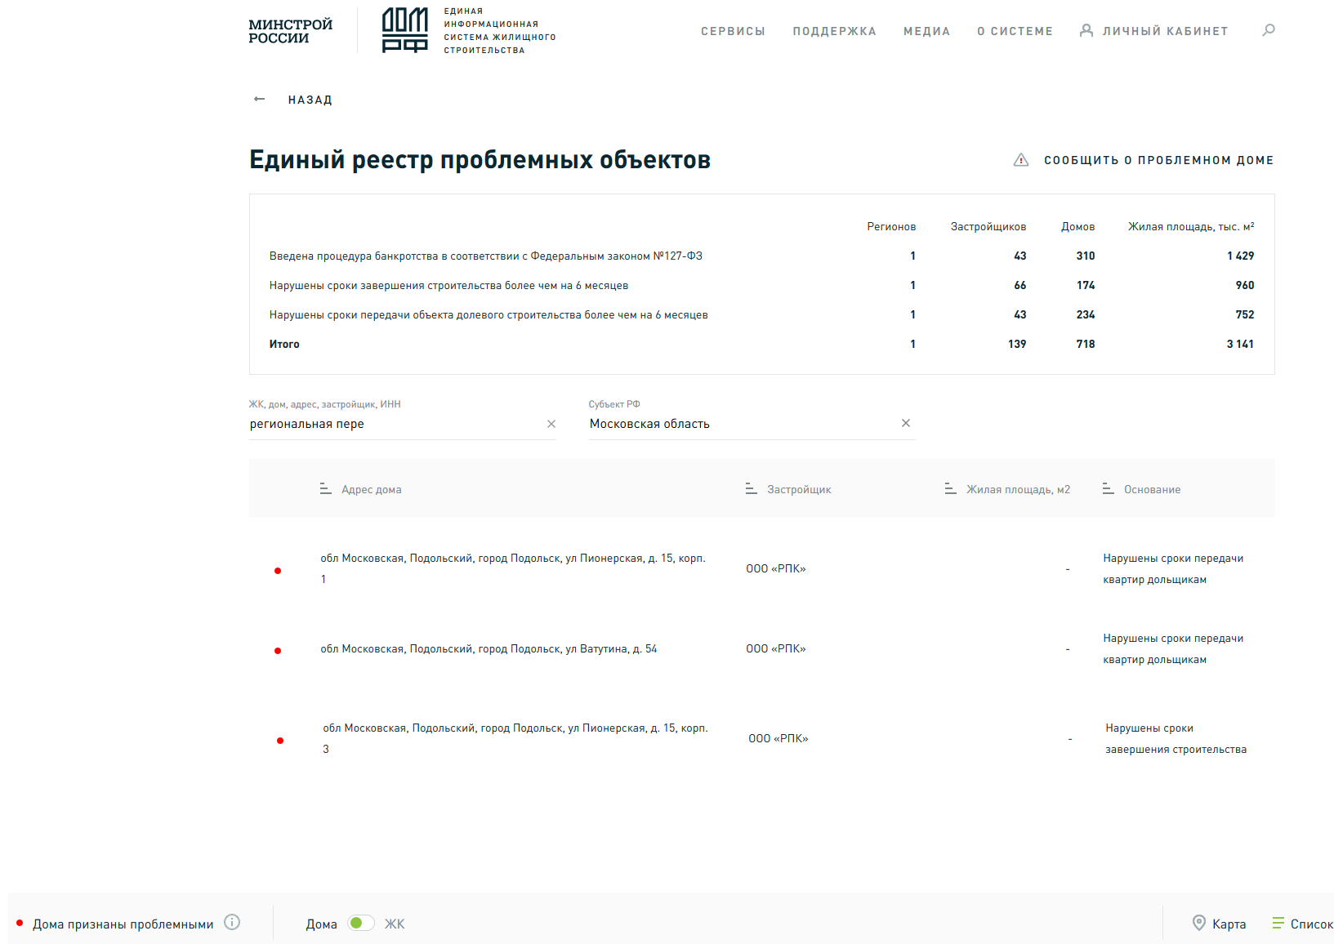Clear the Московская область region filter
This screenshot has height=944, width=1334.
[x=905, y=423]
